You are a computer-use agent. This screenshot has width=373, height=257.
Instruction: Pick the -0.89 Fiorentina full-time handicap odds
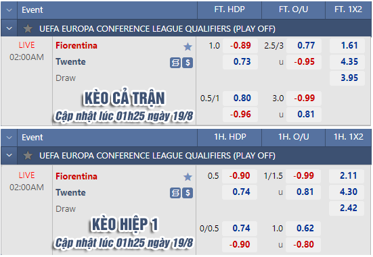[x=240, y=46]
